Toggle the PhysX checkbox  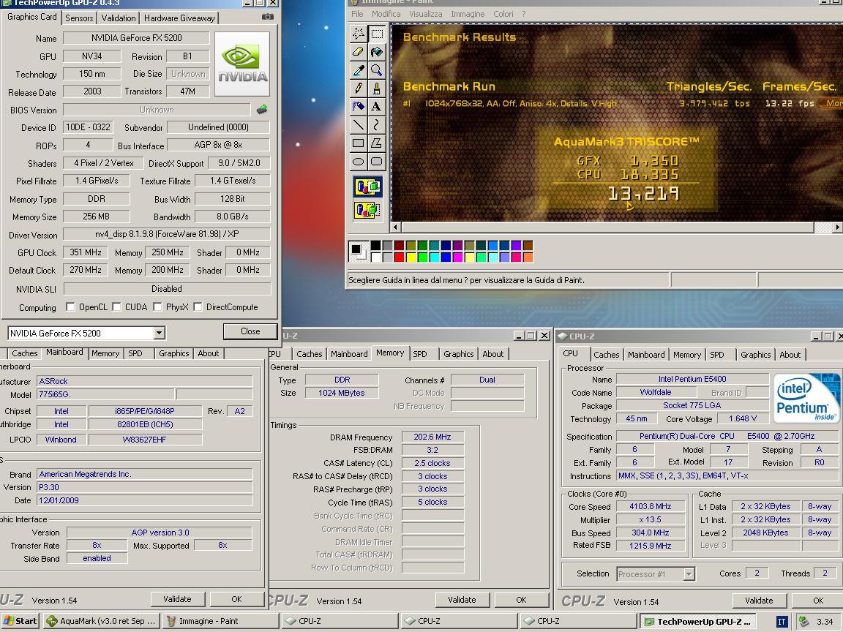(x=157, y=307)
